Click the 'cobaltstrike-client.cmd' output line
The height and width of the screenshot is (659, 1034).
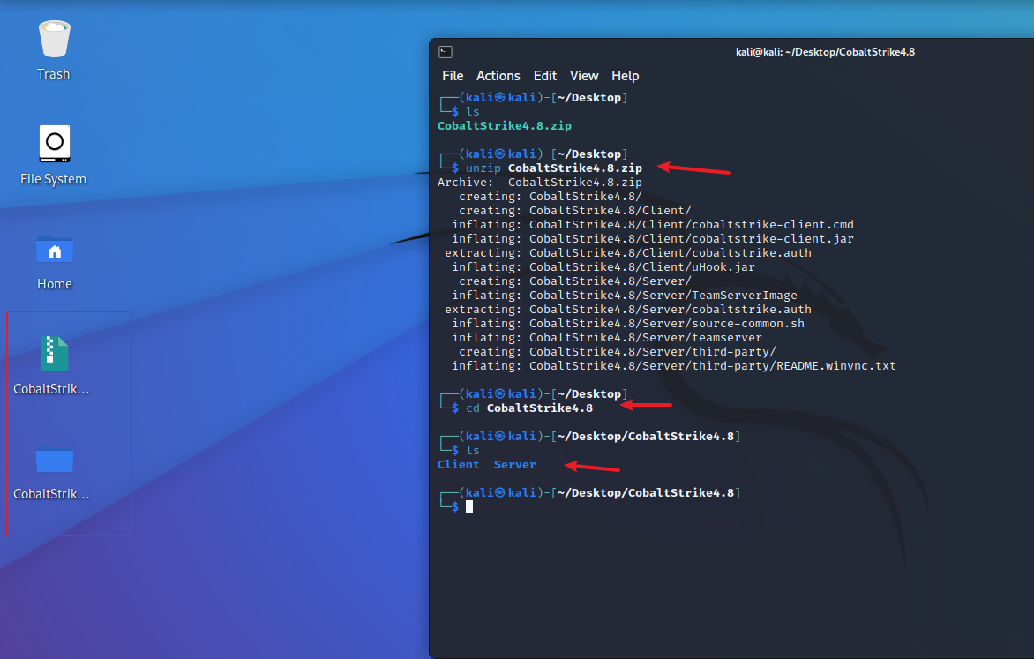pos(653,224)
